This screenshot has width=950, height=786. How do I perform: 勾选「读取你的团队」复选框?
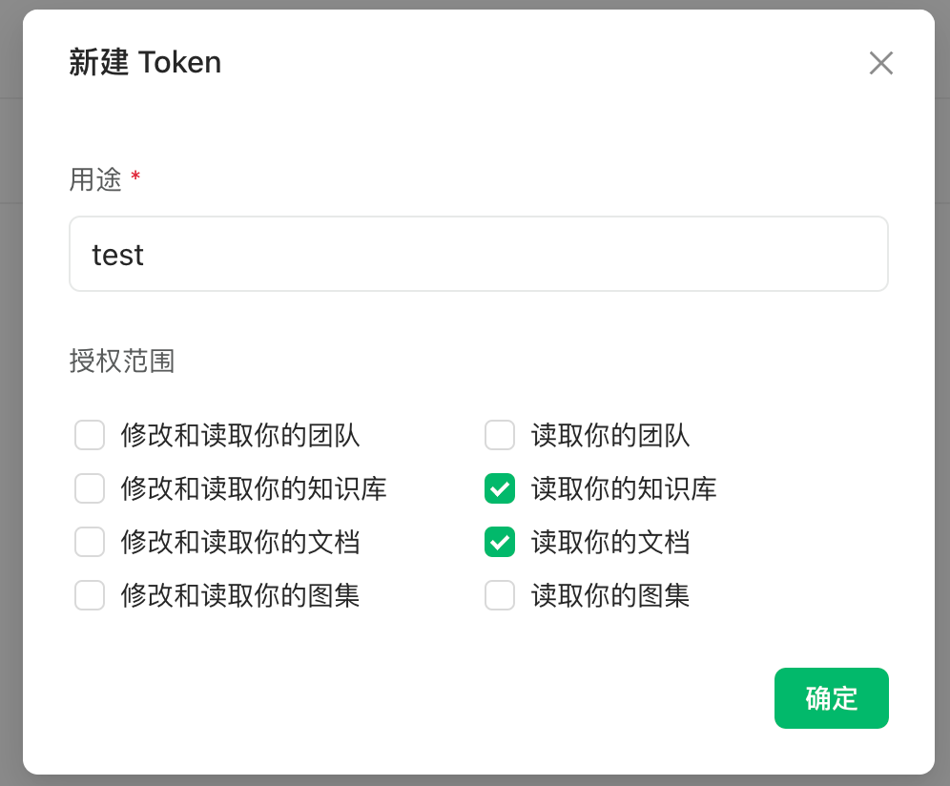[x=500, y=436]
